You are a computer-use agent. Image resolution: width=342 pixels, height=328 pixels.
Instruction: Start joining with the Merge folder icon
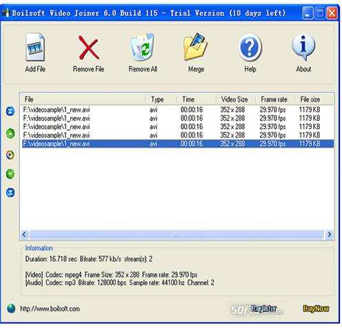(196, 47)
